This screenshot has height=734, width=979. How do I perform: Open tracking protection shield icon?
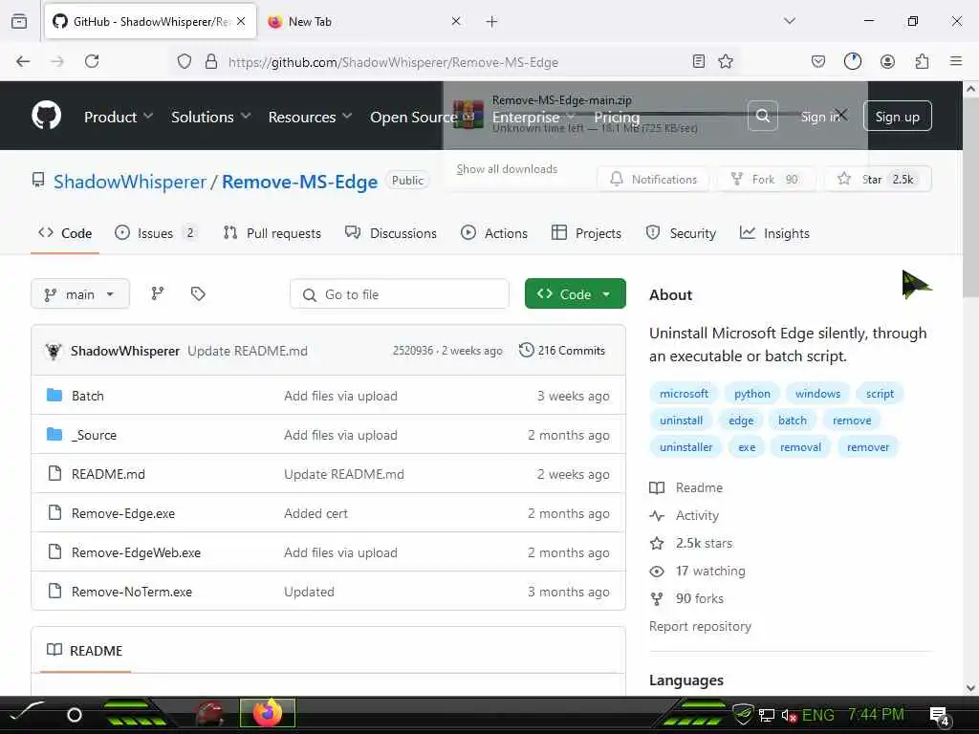pyautogui.click(x=185, y=61)
